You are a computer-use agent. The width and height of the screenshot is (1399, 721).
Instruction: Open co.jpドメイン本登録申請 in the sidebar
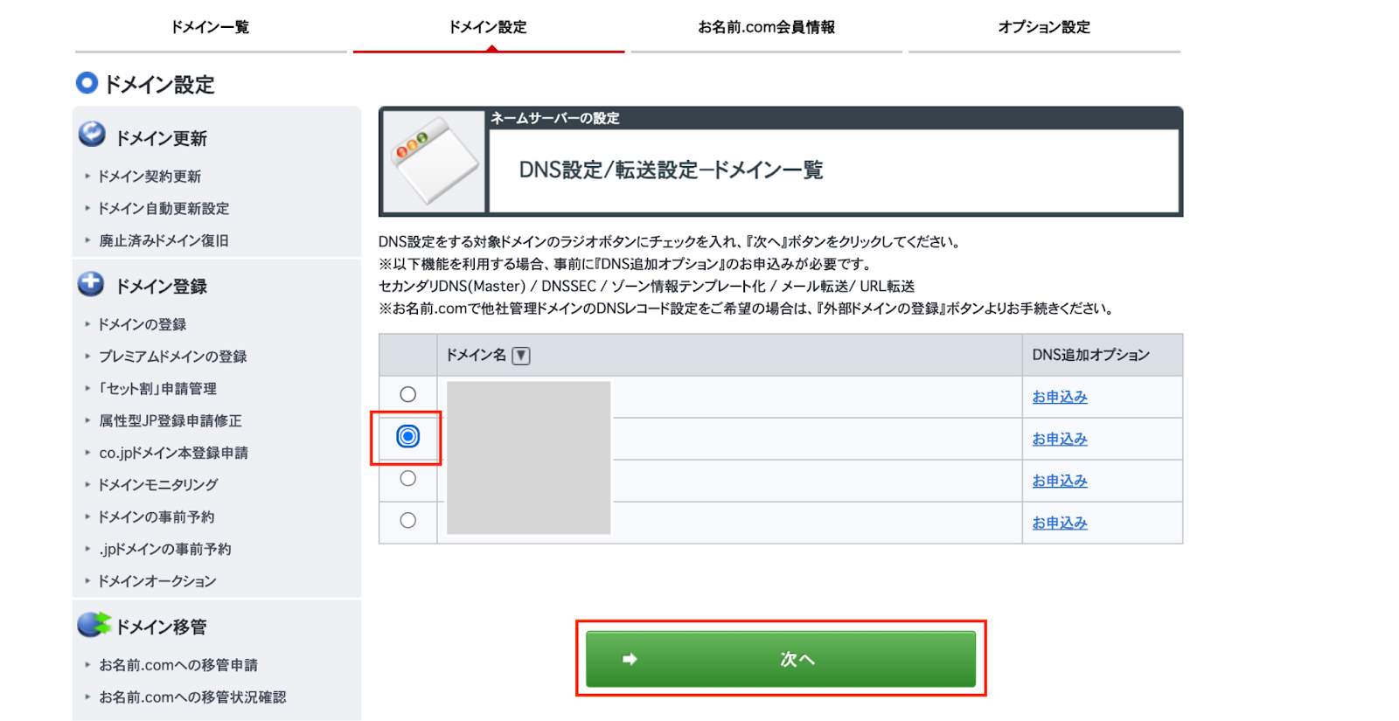[x=173, y=453]
